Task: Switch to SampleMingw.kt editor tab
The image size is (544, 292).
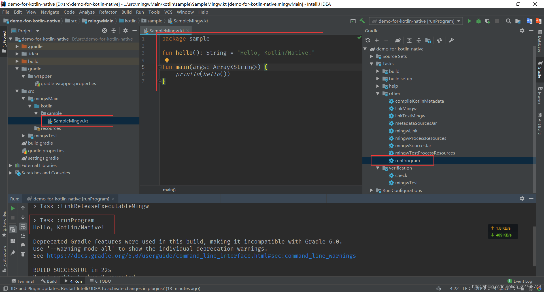Action: [x=167, y=31]
